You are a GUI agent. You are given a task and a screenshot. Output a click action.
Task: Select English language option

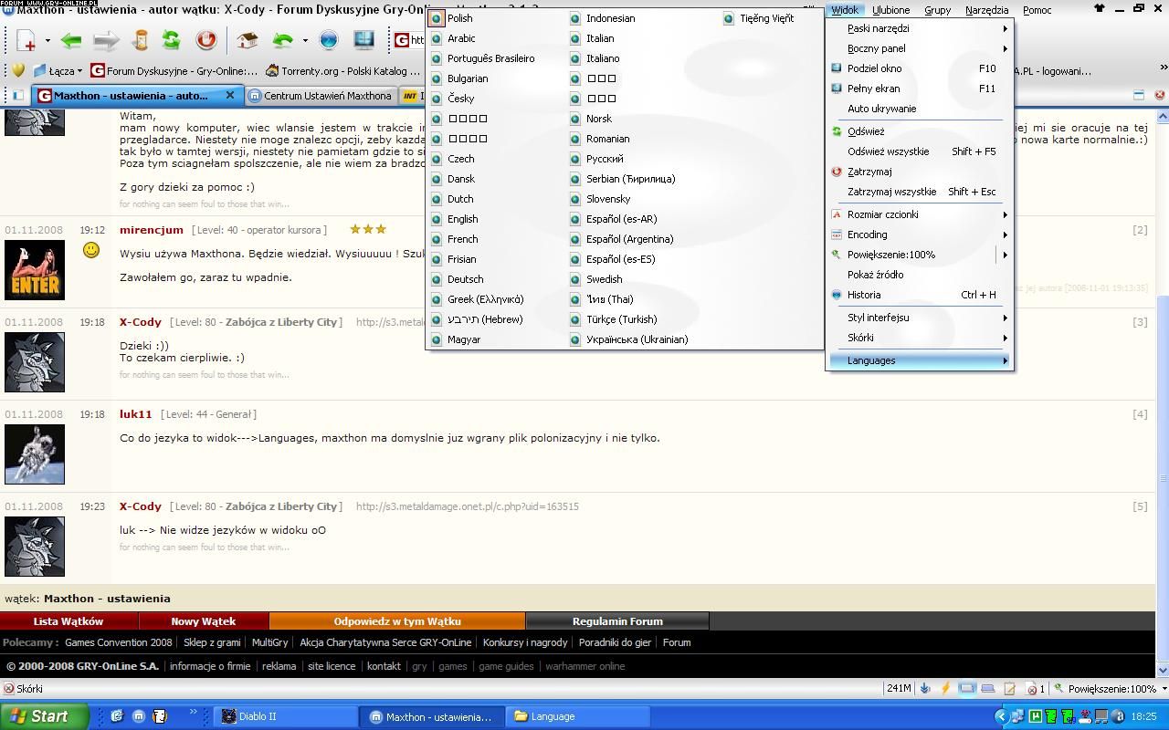(x=462, y=219)
